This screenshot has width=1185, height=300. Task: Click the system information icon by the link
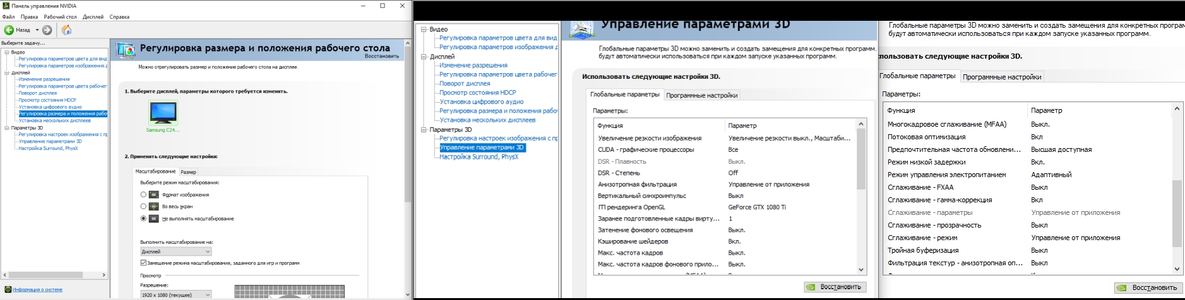(8, 290)
